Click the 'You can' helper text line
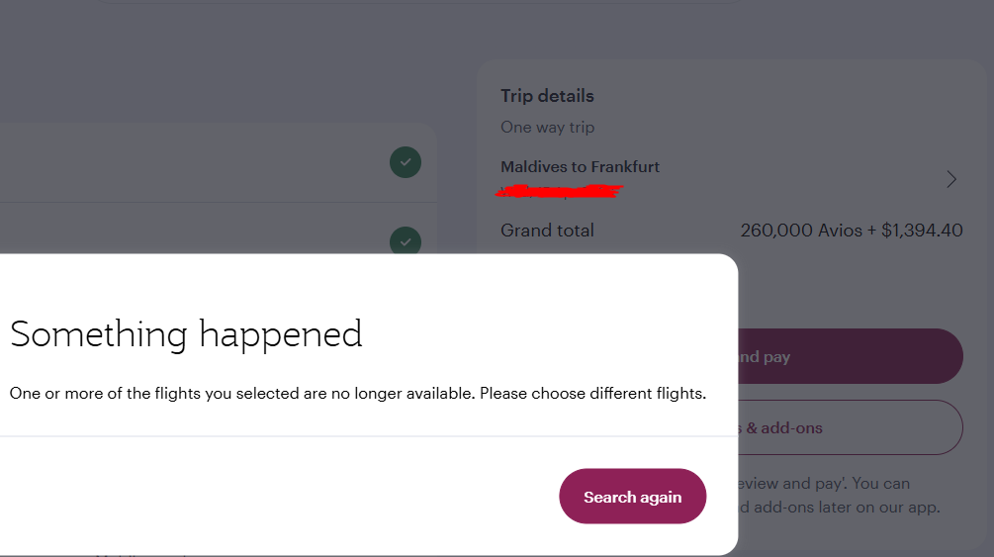 [880, 484]
